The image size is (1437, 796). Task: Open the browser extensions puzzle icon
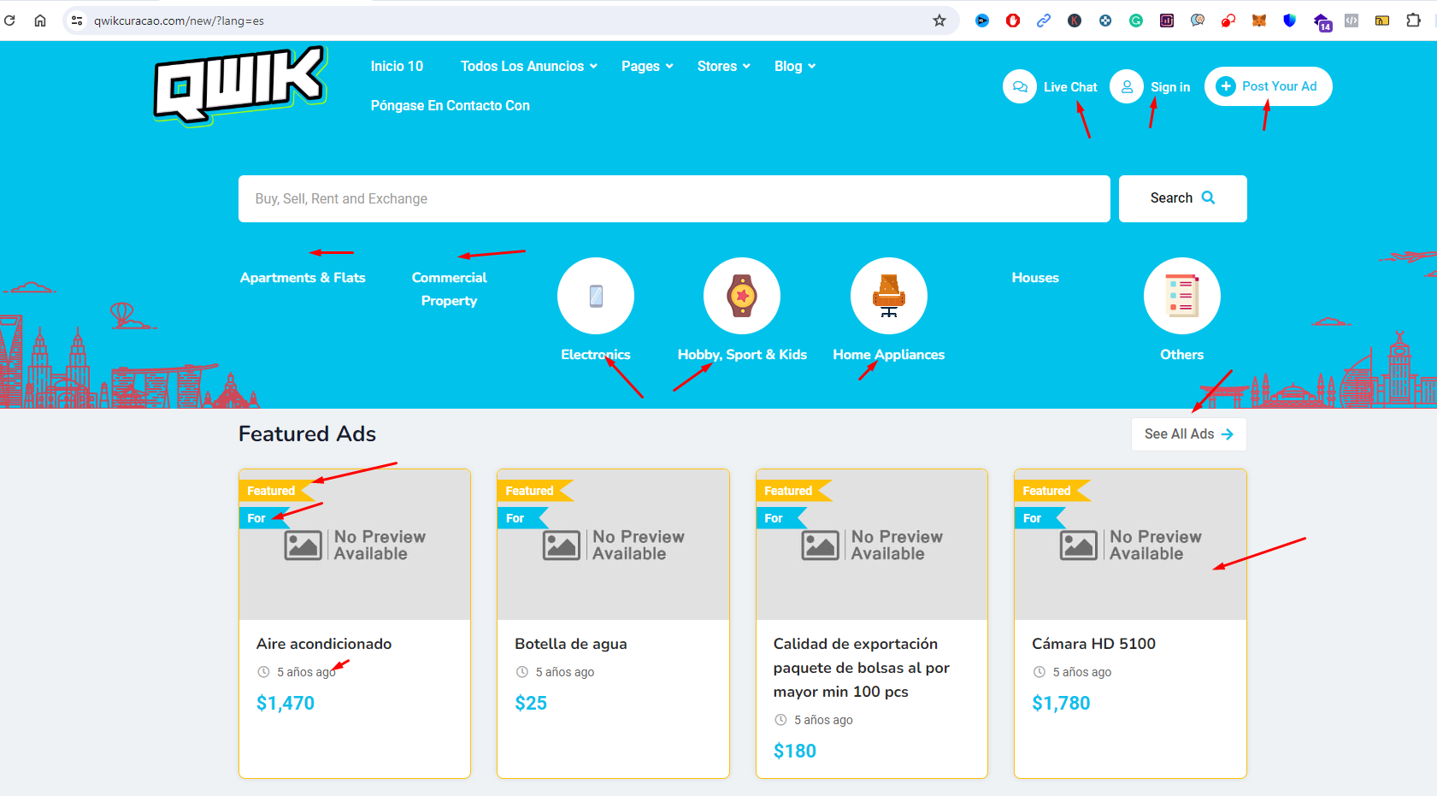[1413, 21]
